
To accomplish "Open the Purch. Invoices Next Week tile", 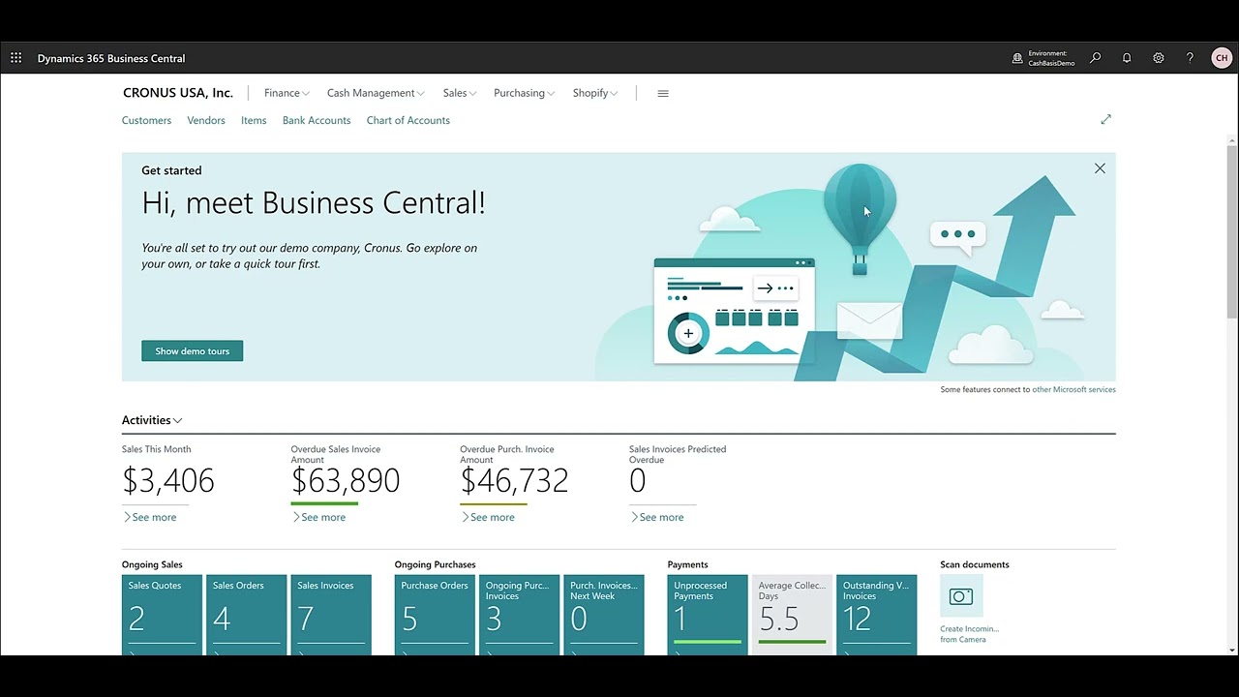I will [604, 615].
